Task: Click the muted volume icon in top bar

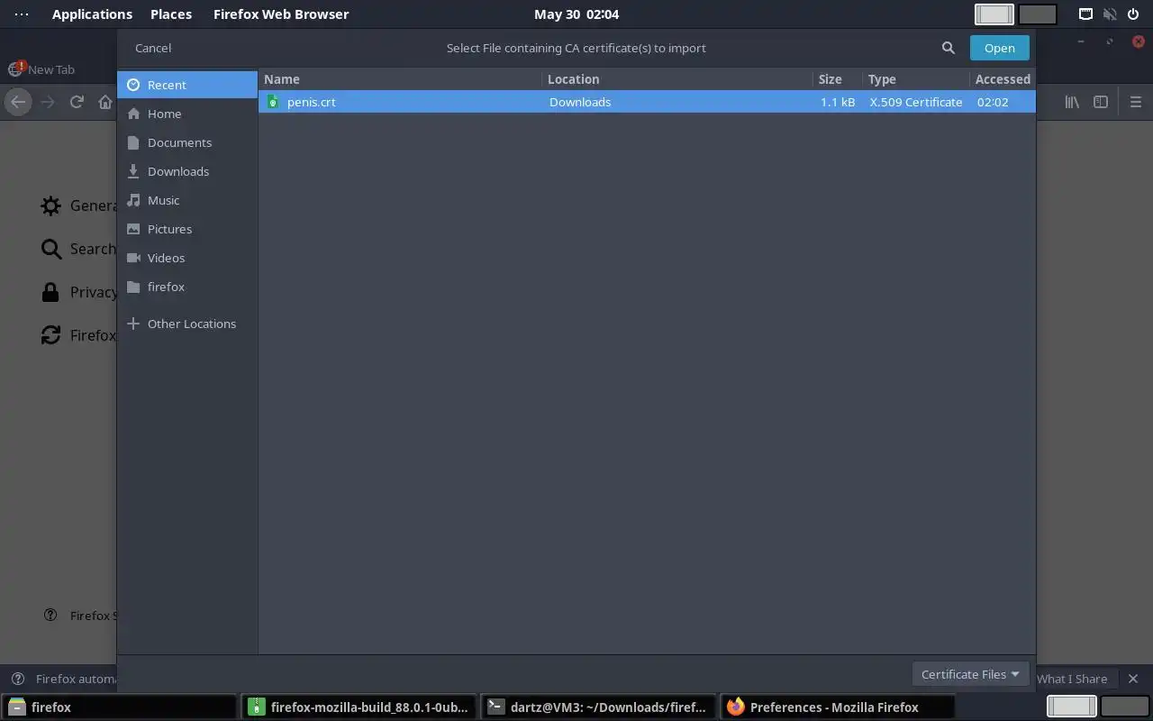Action: [1110, 14]
